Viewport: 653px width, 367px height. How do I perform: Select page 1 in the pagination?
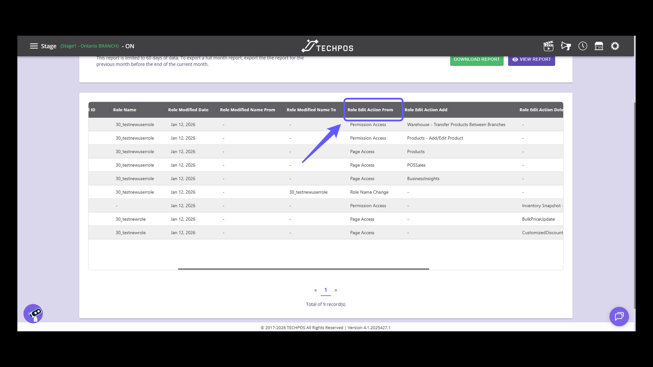[325, 290]
